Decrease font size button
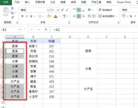138x108 pixels. coord(67,10)
